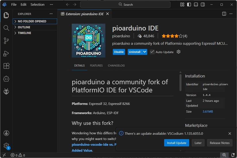Open Explorer views and more actions ellipsis
This screenshot has width=237, height=158.
click(x=51, y=14)
